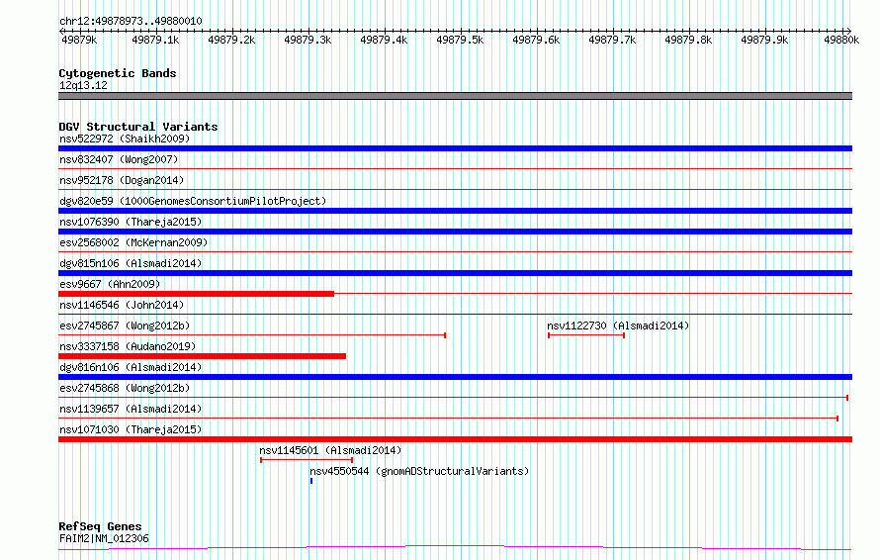Click red feature span under nsv1145601

point(307,460)
